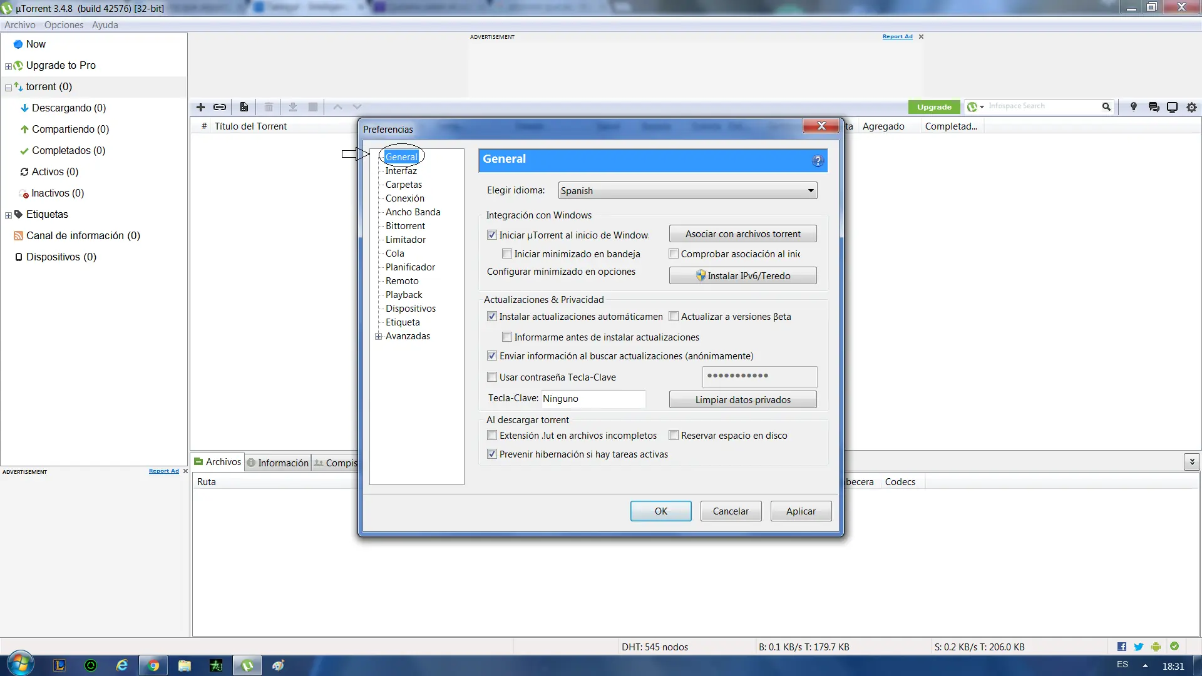Click Asociar con archivos torrent button
This screenshot has width=1202, height=676.
click(x=742, y=234)
